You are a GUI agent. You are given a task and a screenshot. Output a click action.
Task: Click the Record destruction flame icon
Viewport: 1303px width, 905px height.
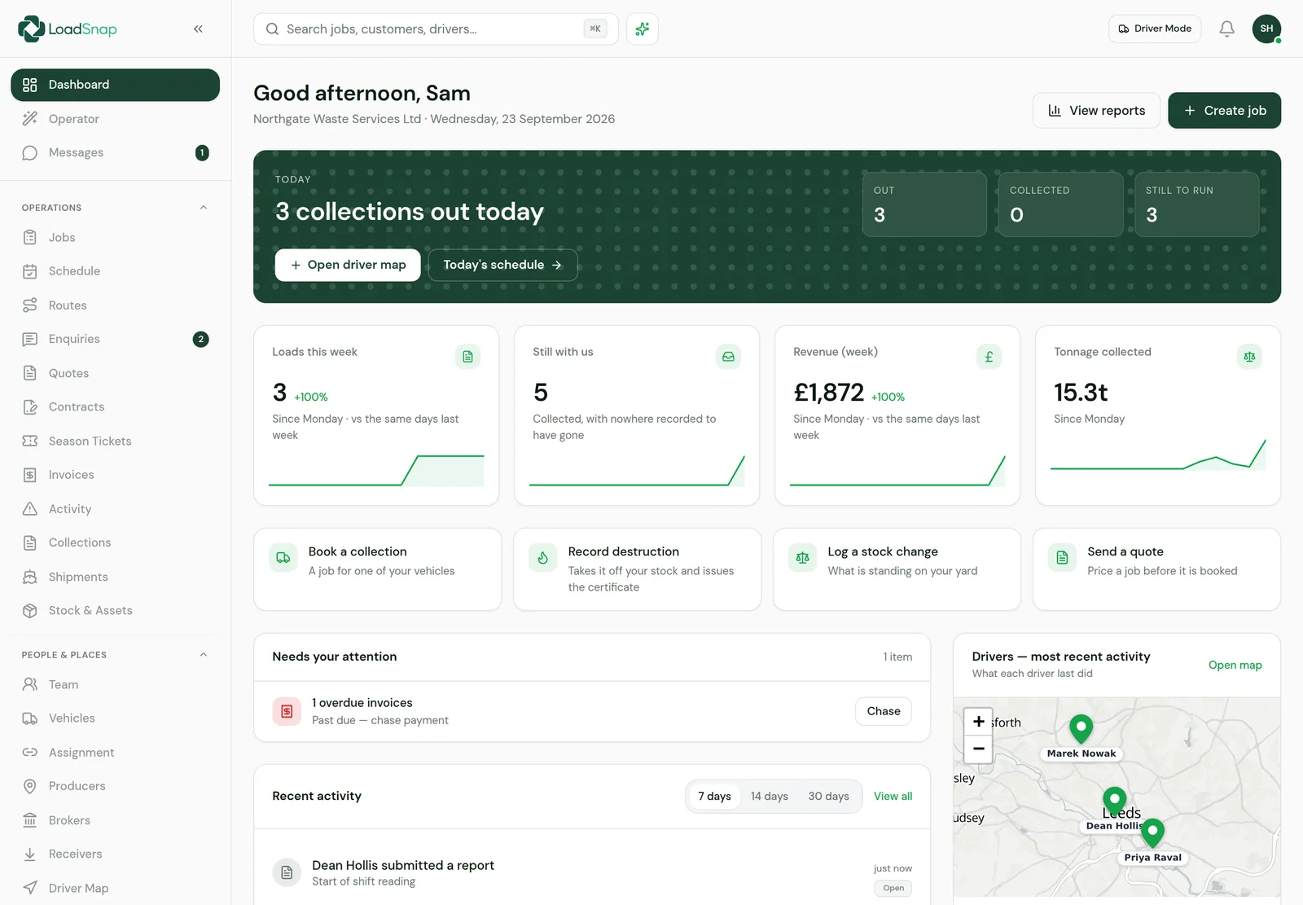(x=542, y=558)
